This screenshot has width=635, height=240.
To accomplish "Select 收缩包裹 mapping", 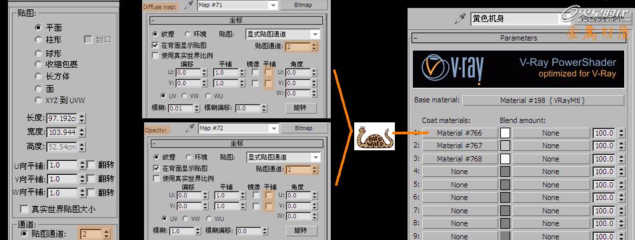I will coord(39,64).
